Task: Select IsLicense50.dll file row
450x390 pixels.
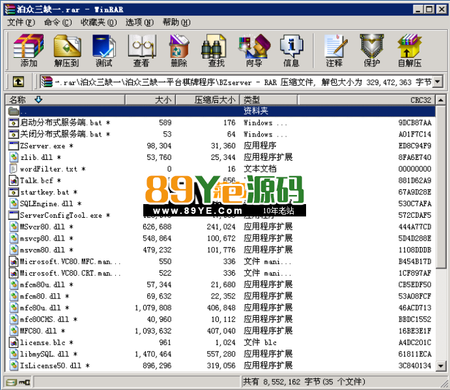Action: click(x=220, y=366)
